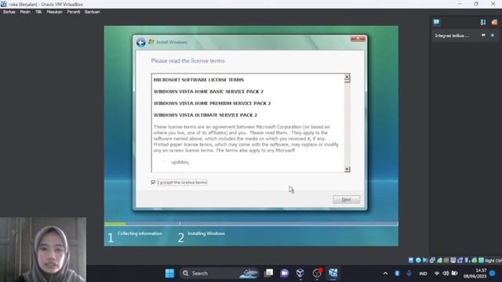Click the license text scrollbar down arrow
The height and width of the screenshot is (282, 502).
click(x=347, y=169)
